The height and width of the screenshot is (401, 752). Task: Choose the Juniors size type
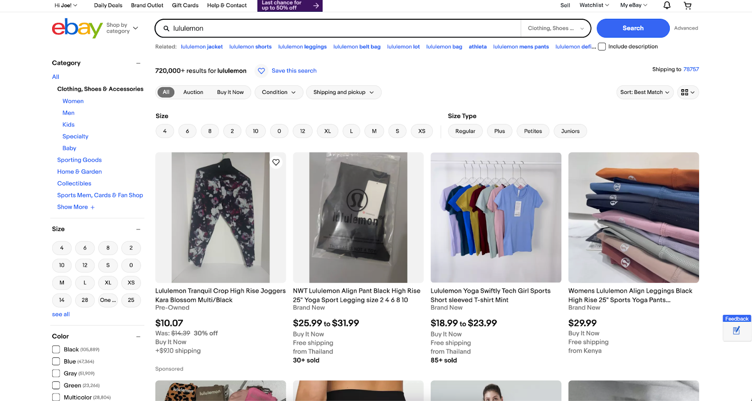(570, 131)
